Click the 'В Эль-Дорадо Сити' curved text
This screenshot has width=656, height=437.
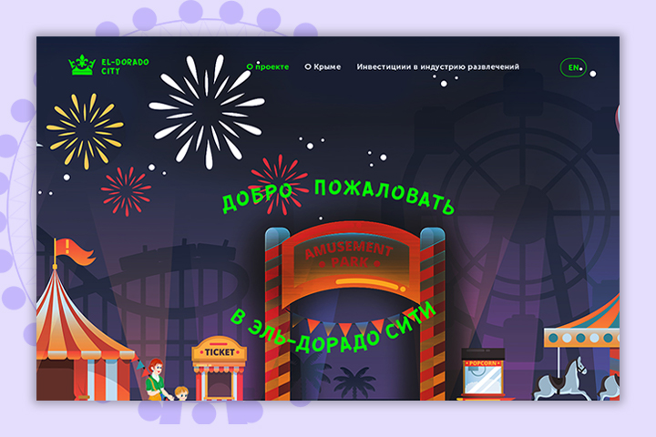coord(333,329)
